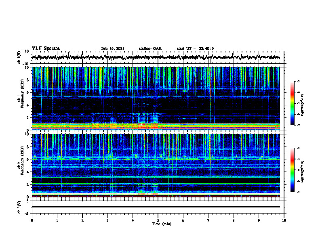Click the ch.1 voltage waveform trace
The image size is (320, 247).
tap(156, 57)
